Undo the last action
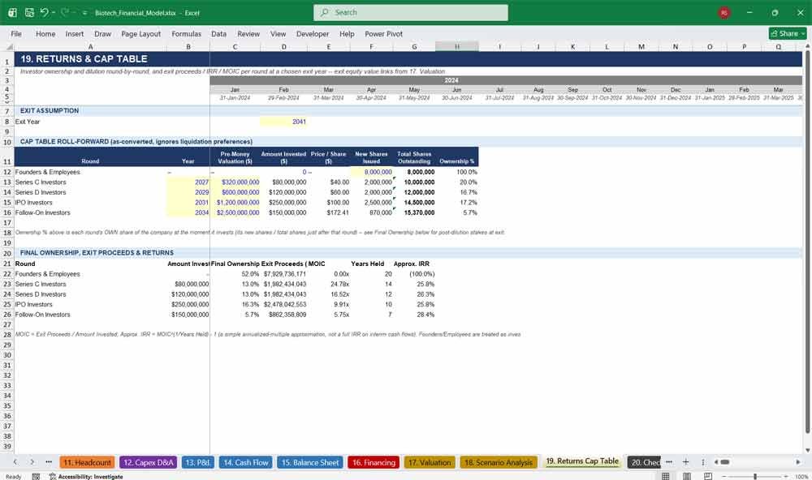The height and width of the screenshot is (480, 812). (x=44, y=12)
